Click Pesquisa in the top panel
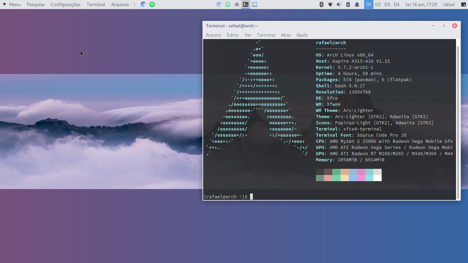This screenshot has width=468, height=263. [x=36, y=4]
